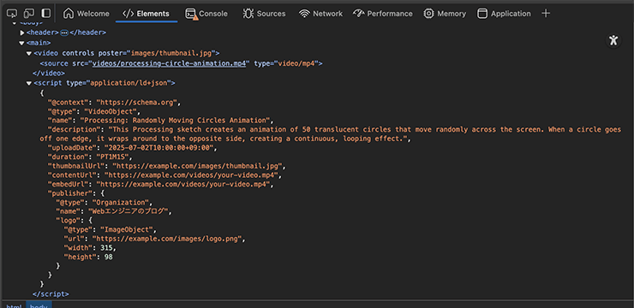Collapse the main element node
This screenshot has width=634, height=308.
point(21,43)
